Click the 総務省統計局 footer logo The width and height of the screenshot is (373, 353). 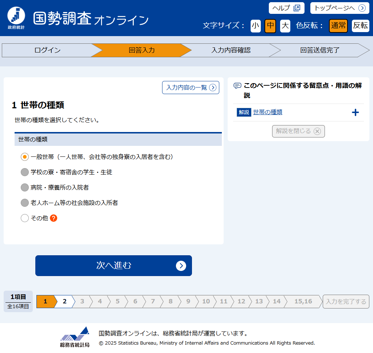(75, 337)
